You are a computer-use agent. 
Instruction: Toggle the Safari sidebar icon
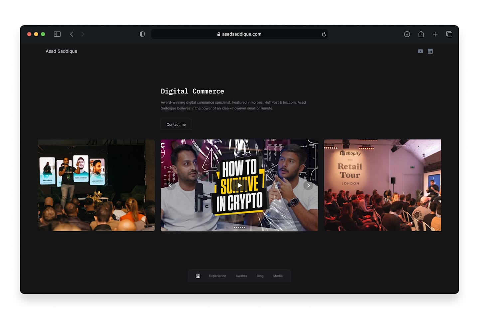57,34
